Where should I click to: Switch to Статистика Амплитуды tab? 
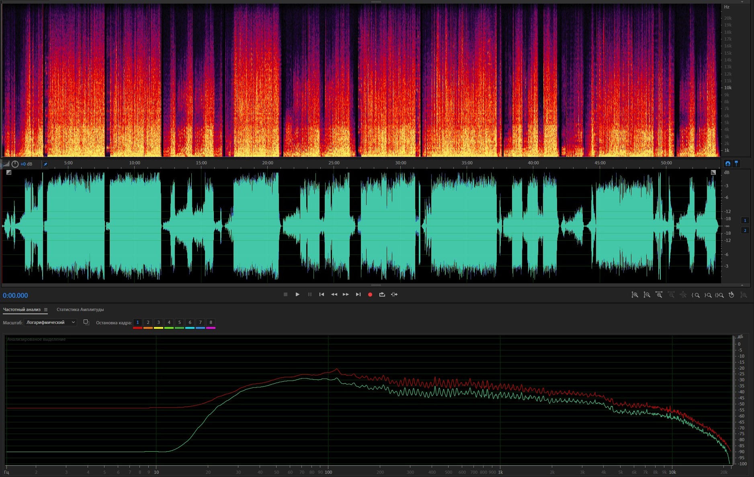[x=80, y=309]
